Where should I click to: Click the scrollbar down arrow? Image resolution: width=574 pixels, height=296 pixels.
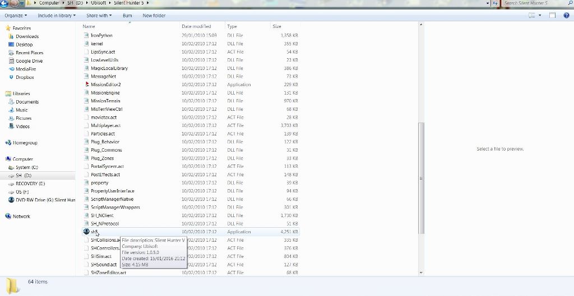click(x=421, y=272)
